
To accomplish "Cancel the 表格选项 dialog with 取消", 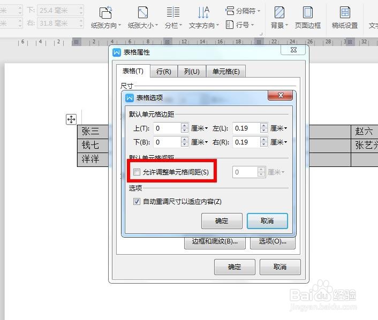I will point(267,221).
